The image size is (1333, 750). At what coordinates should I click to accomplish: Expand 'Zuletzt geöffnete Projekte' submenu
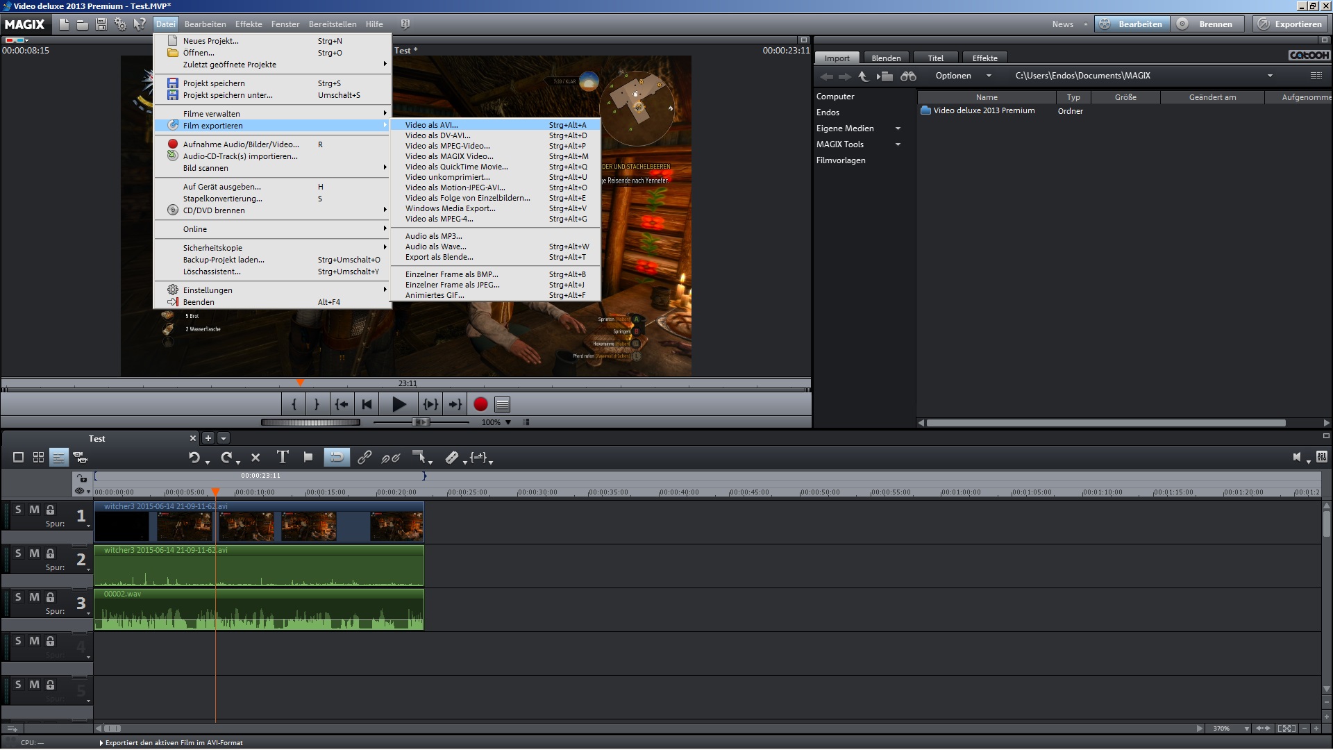(271, 65)
